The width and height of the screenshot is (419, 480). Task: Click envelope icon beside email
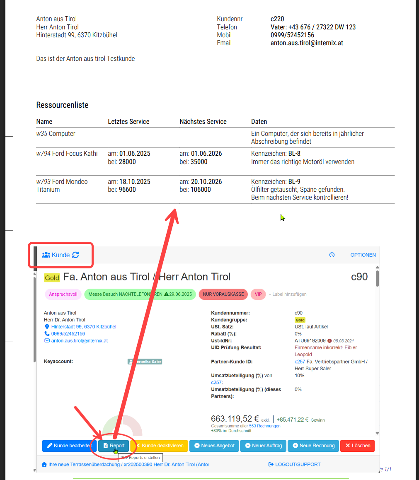point(47,341)
